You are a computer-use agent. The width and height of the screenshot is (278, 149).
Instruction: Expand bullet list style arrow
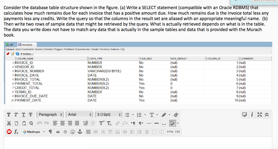pyautogui.click(x=133, y=115)
